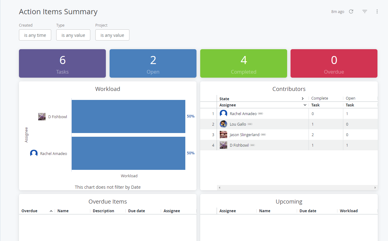Click Lou Gallo's avatar in Contributors
388x241 pixels.
223,124
